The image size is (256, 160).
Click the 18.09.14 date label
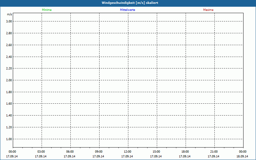click(x=243, y=156)
